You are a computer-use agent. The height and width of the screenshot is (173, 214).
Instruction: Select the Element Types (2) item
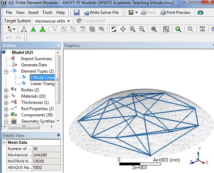pyautogui.click(x=37, y=71)
